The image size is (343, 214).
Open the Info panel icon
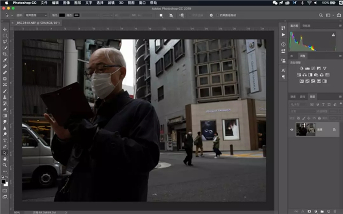(284, 45)
